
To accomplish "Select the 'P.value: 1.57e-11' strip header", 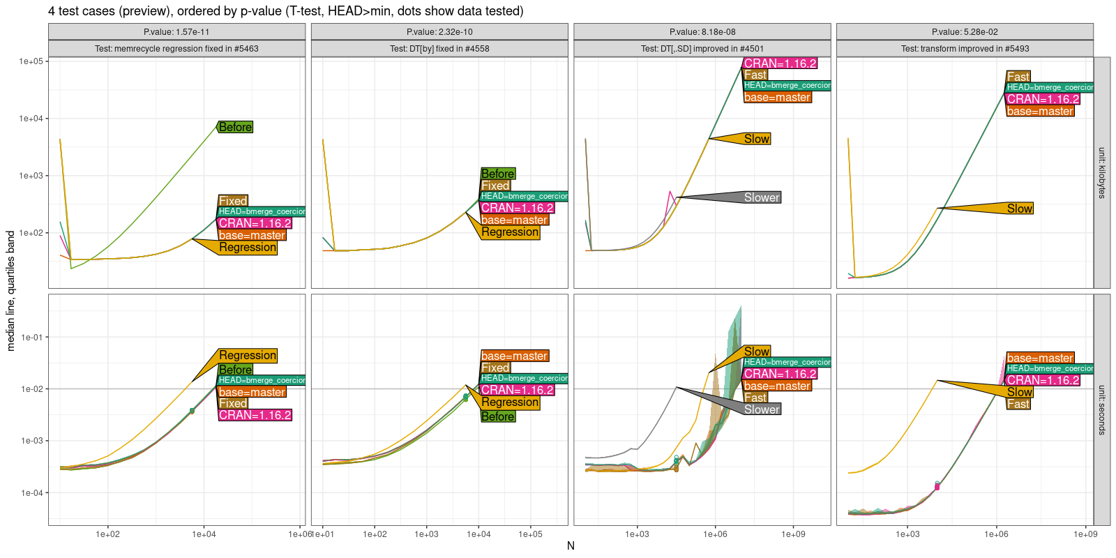I will point(176,32).
